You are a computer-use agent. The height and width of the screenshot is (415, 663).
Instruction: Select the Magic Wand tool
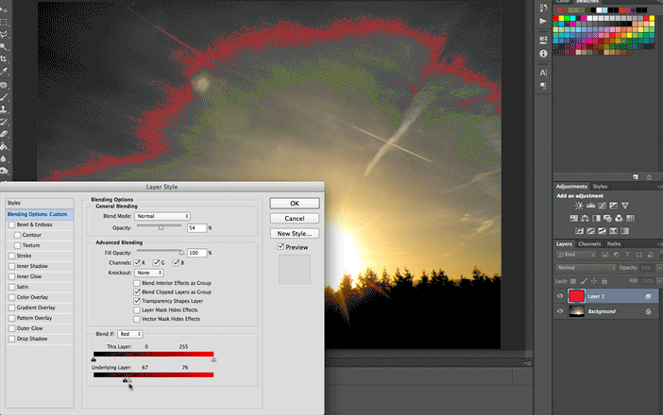(x=4, y=47)
